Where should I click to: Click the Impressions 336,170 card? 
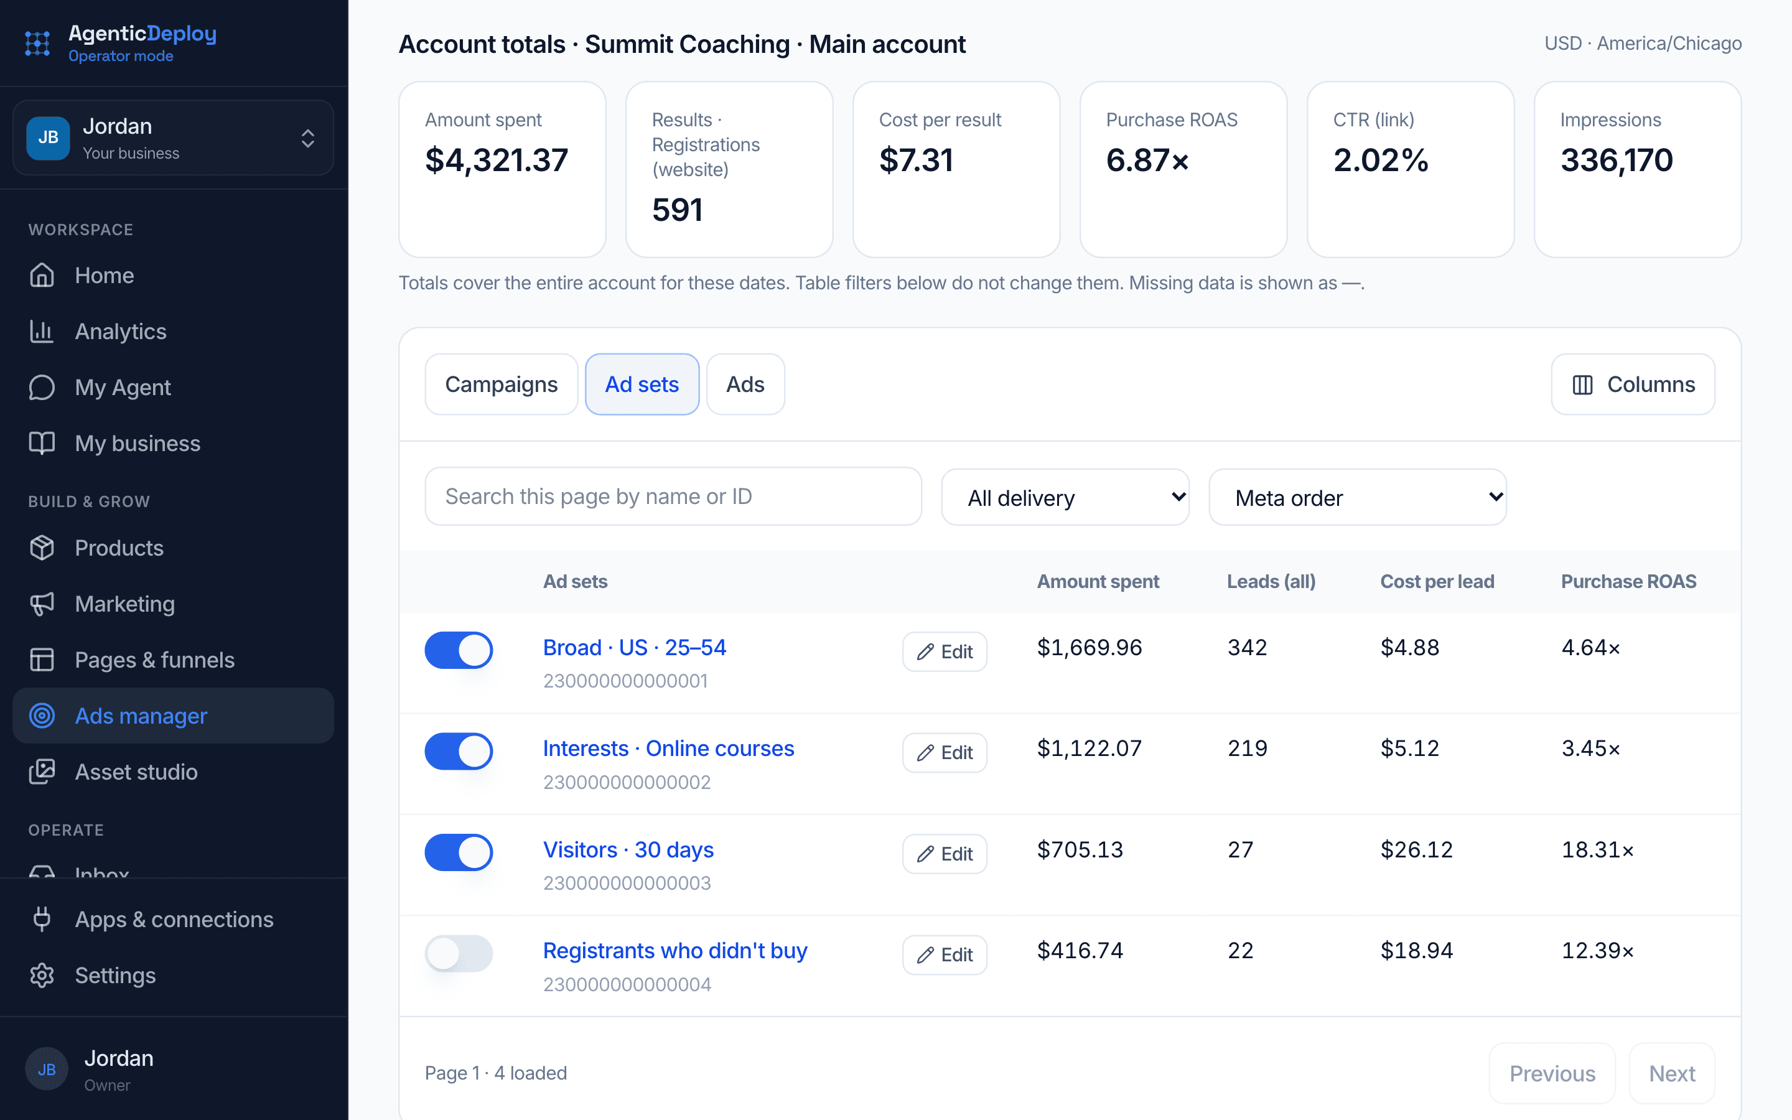1637,170
